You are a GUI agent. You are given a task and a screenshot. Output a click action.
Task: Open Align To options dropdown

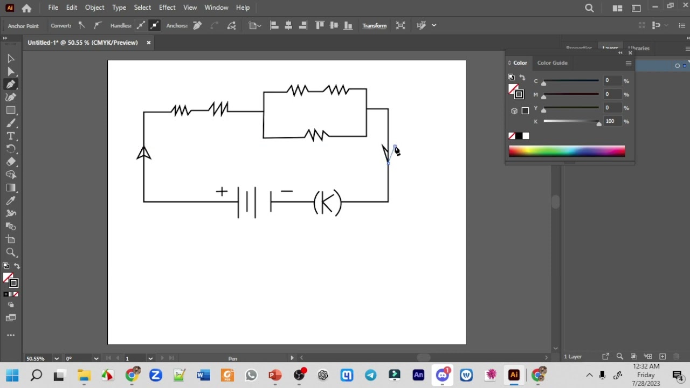coord(255,25)
